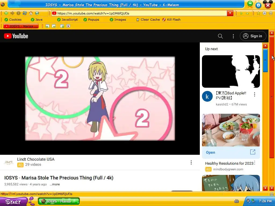Click the Sign in button
275x206 pixels.
click(x=253, y=36)
